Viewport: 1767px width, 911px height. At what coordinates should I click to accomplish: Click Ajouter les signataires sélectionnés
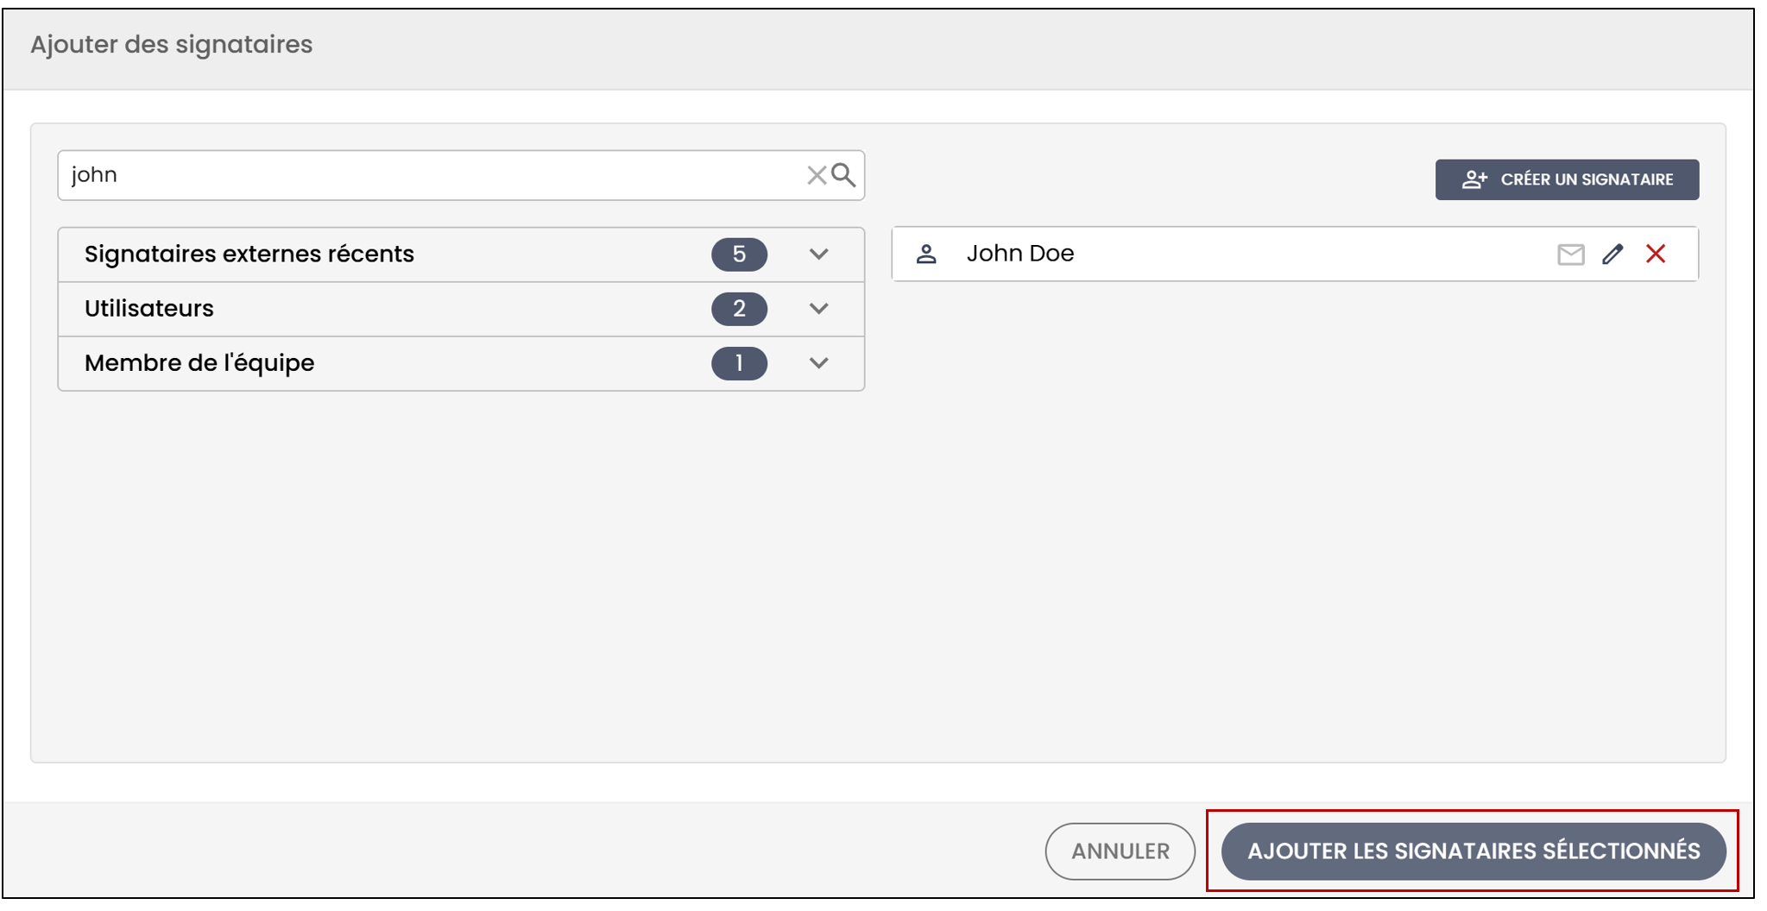point(1474,851)
